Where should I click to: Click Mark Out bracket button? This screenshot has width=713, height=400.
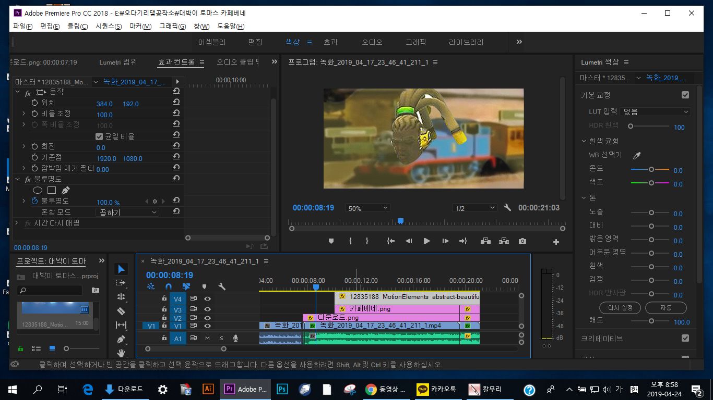[x=367, y=241]
